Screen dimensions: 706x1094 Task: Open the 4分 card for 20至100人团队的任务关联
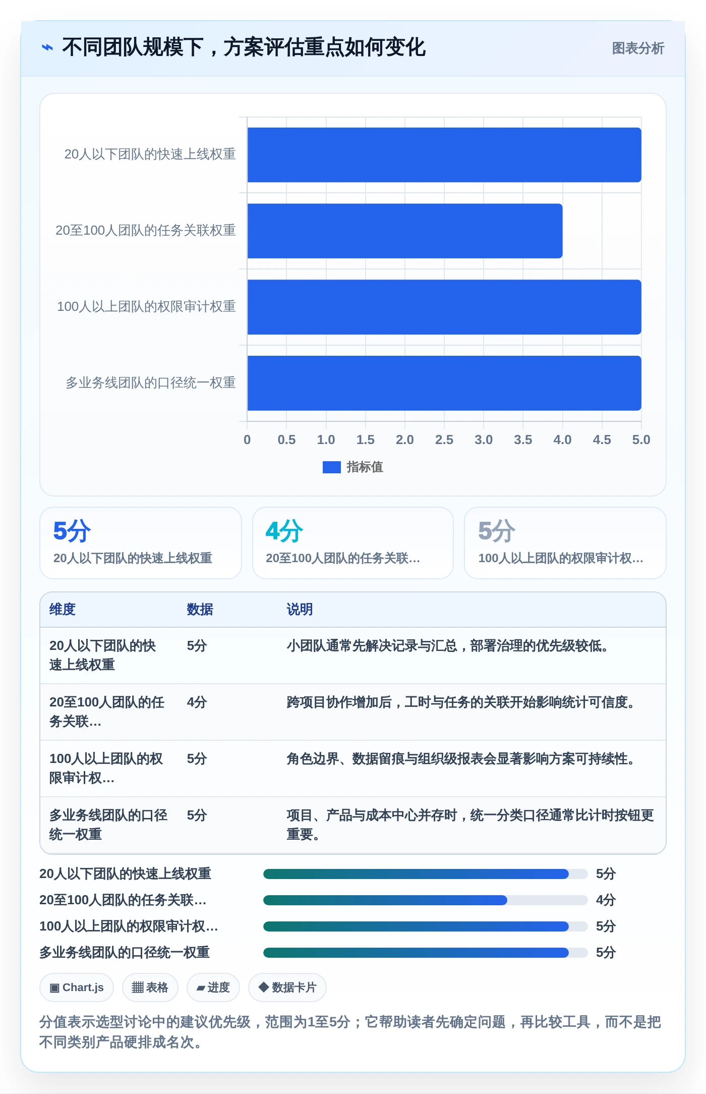pos(353,543)
